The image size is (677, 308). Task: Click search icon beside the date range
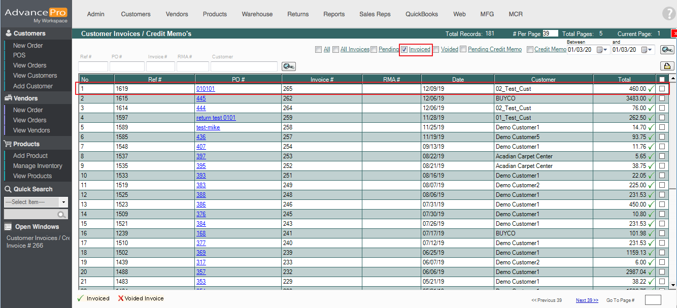click(x=667, y=50)
